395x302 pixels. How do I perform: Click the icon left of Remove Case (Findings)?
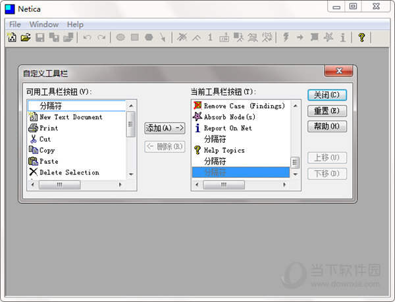click(197, 106)
